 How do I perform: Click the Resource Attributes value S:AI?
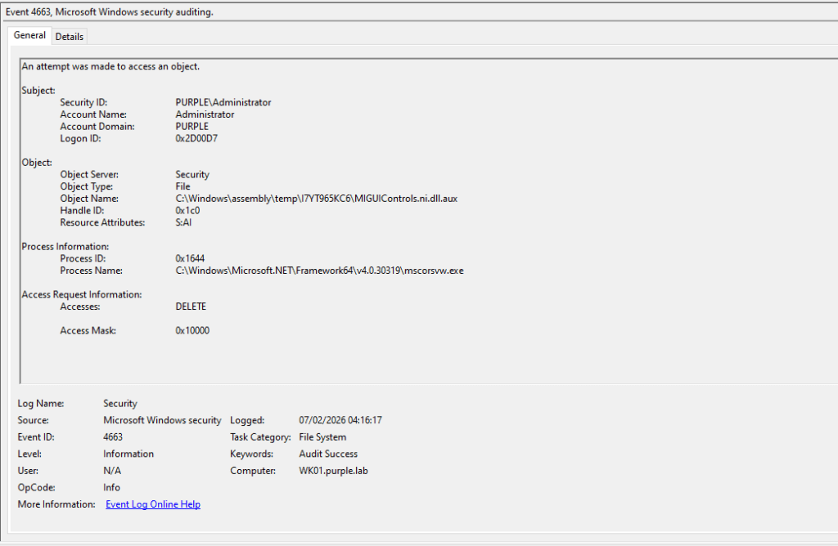184,223
